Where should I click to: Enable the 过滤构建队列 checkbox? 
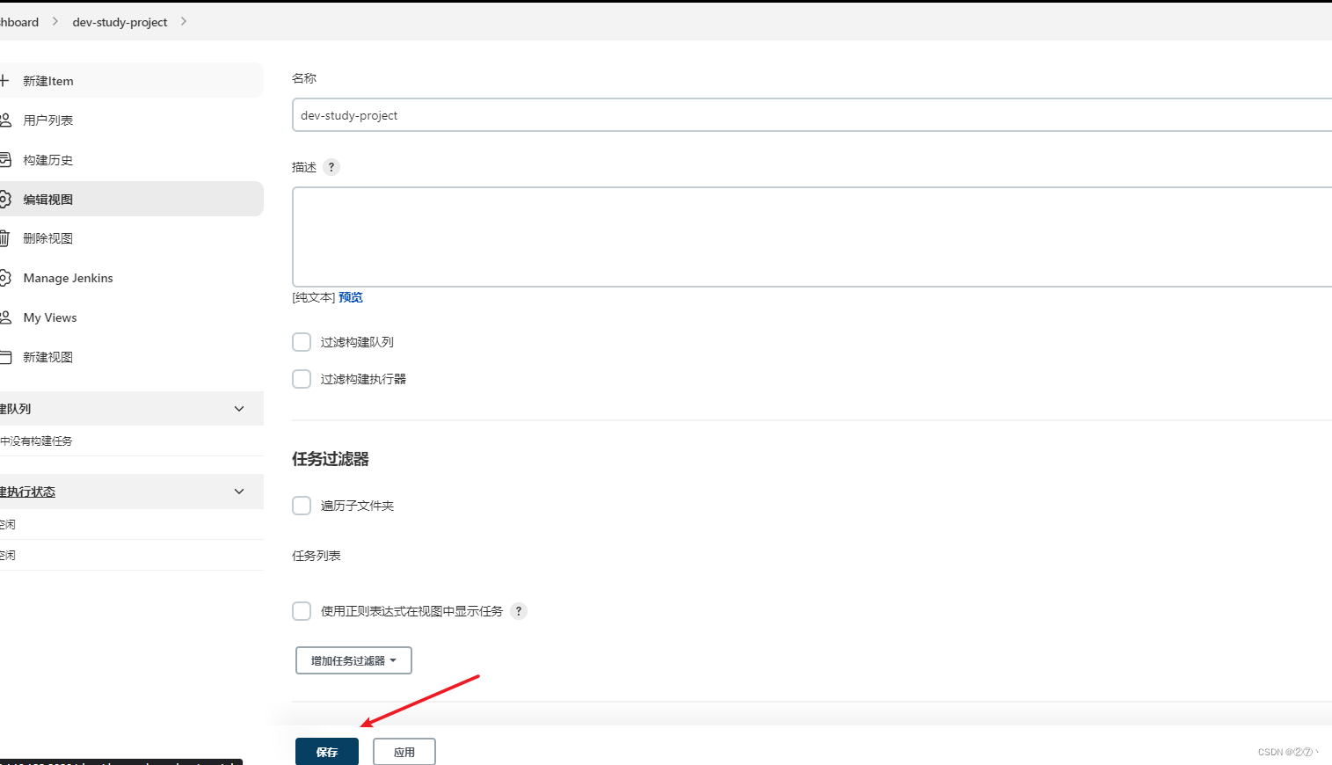[302, 341]
